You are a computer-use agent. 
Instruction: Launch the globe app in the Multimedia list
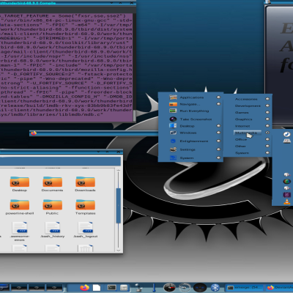[286, 182]
